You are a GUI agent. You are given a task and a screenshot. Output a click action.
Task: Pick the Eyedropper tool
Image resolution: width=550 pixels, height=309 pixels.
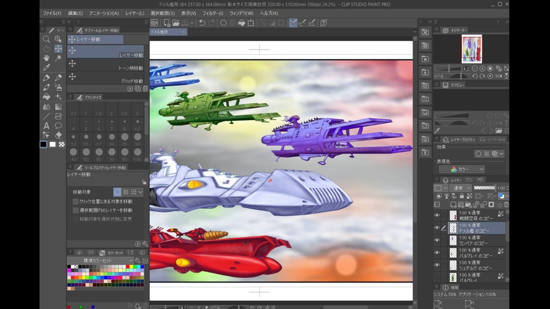point(46,68)
